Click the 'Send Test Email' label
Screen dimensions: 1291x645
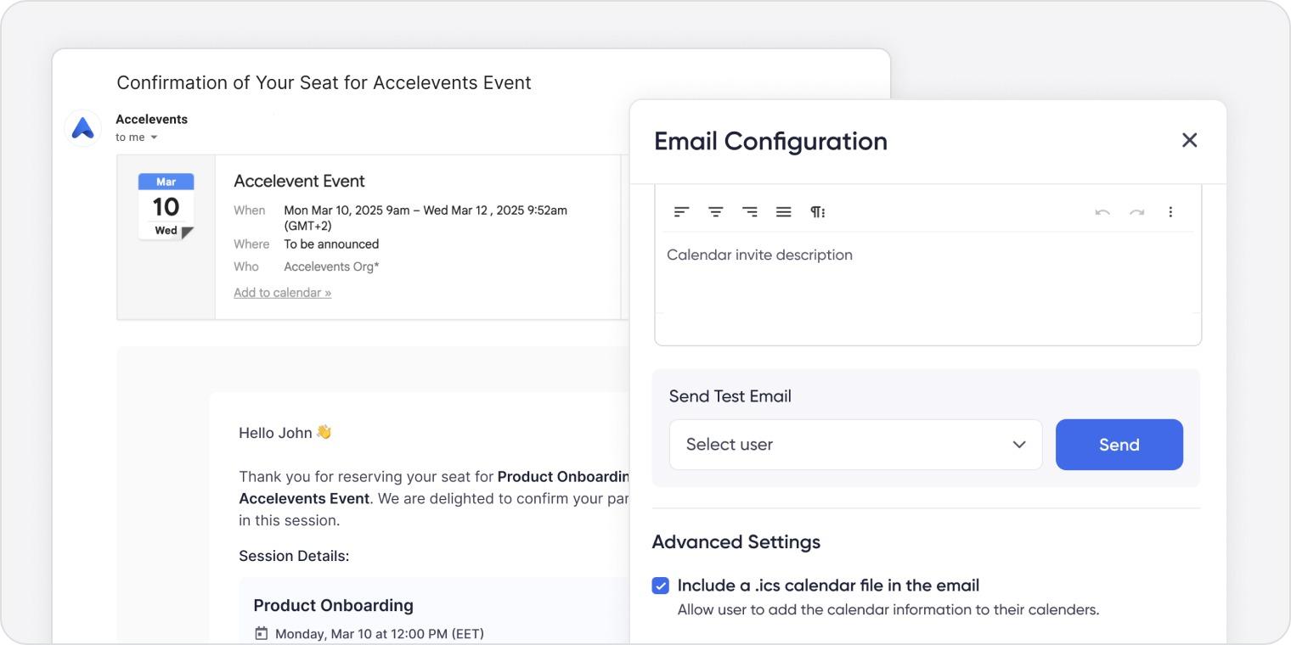[x=730, y=396]
